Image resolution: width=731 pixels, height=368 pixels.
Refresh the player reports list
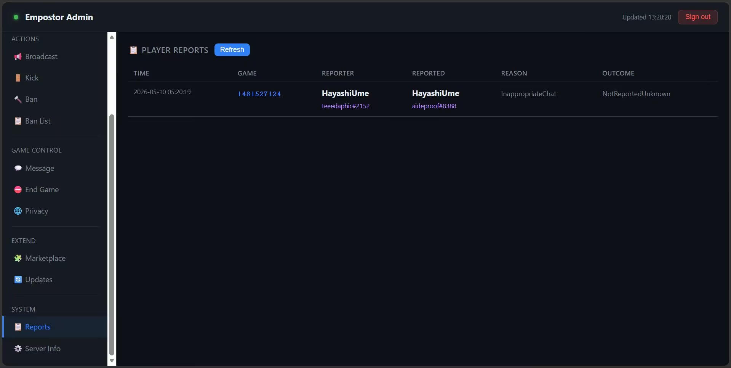[232, 50]
